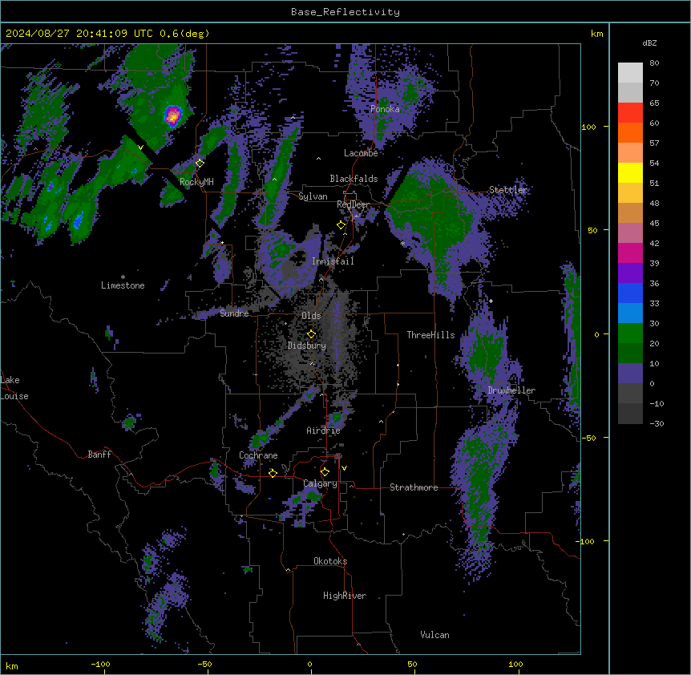Click the 80 value in dBZ legend
The width and height of the screenshot is (691, 675).
click(x=654, y=63)
